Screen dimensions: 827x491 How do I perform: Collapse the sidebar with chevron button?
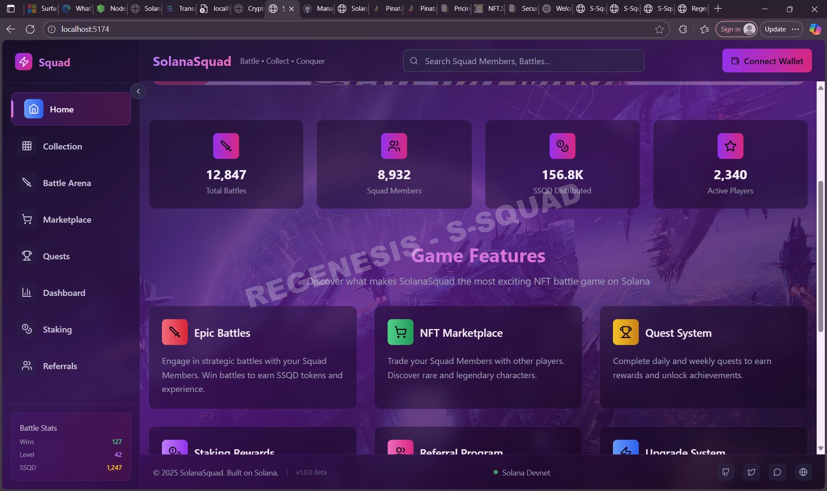click(138, 91)
